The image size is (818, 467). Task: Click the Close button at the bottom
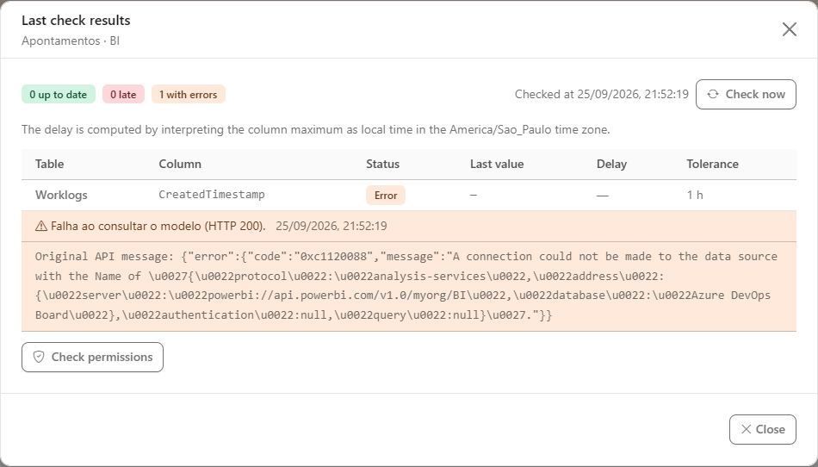[762, 429]
